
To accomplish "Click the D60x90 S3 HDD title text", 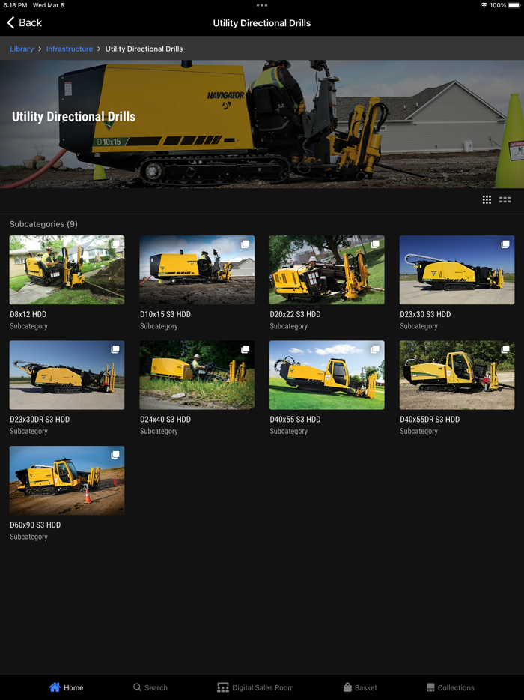I will [35, 525].
